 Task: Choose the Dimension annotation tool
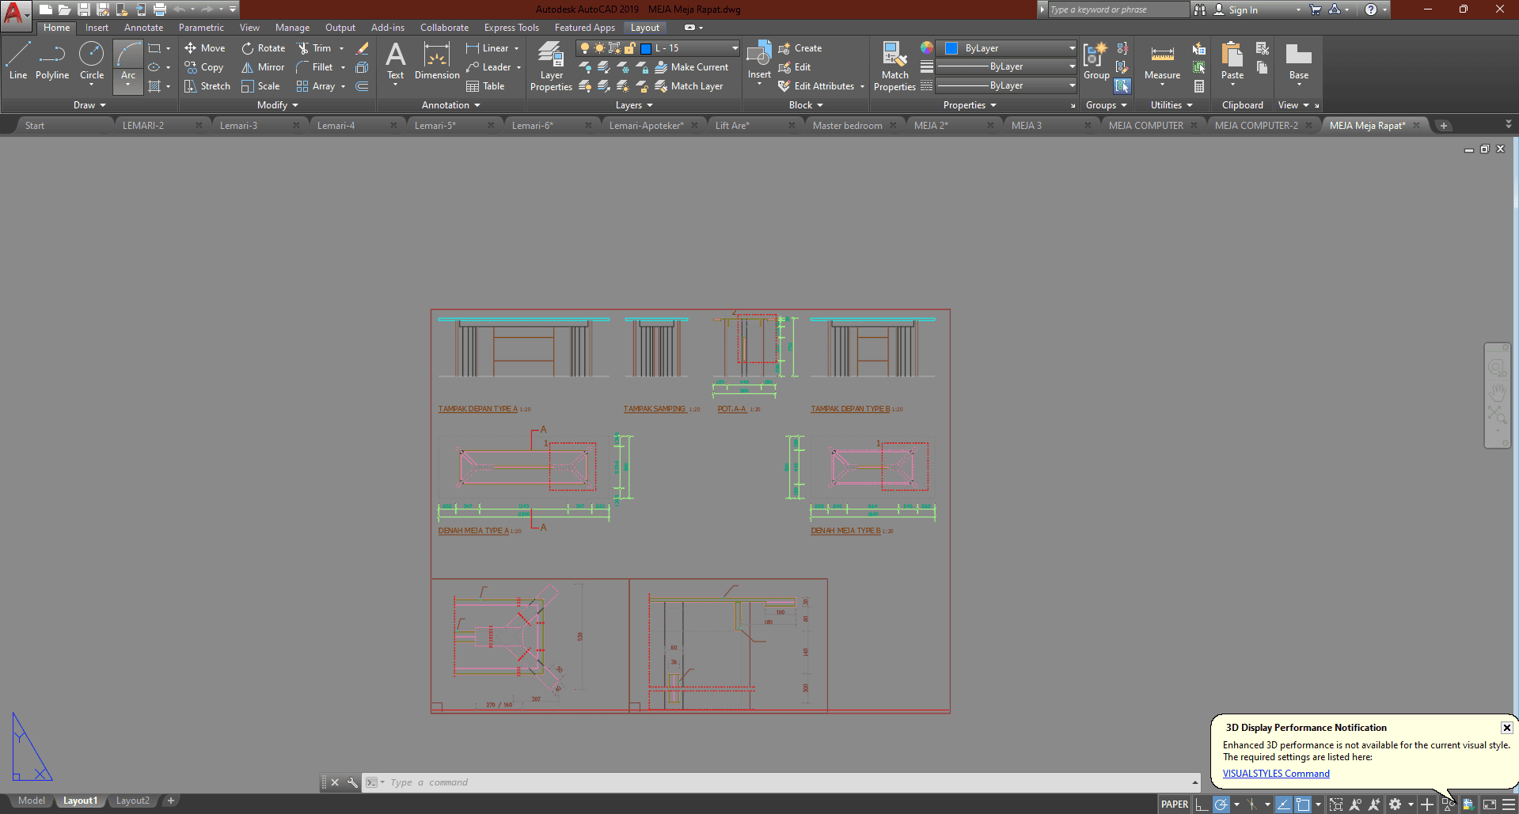point(437,62)
